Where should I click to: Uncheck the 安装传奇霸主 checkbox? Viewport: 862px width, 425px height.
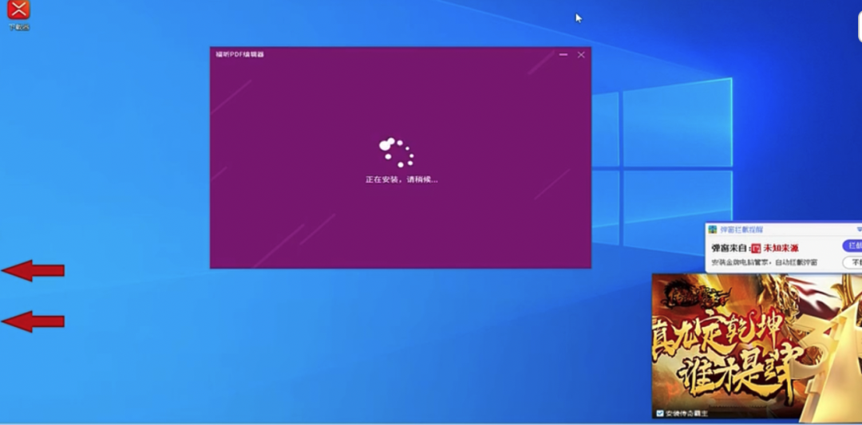coord(659,414)
